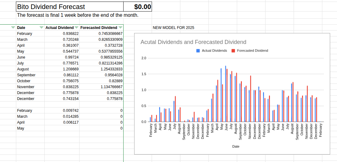Select the cell with value 0.8265330909

click(x=101, y=40)
